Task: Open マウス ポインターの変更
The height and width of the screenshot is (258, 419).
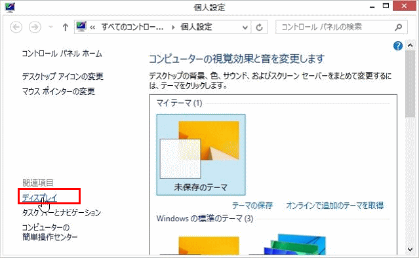Action: click(x=58, y=91)
